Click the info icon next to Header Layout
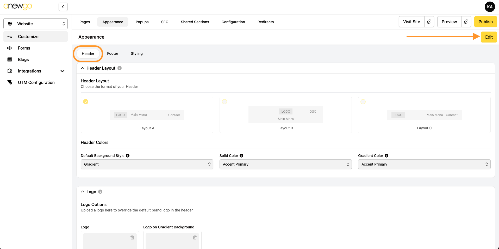This screenshot has height=249, width=499. point(120,68)
